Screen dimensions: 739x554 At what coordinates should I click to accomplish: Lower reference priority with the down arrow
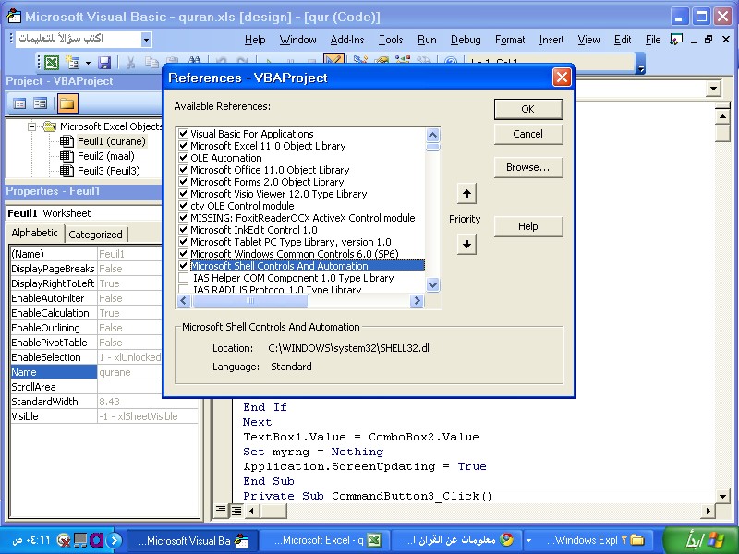pos(466,244)
